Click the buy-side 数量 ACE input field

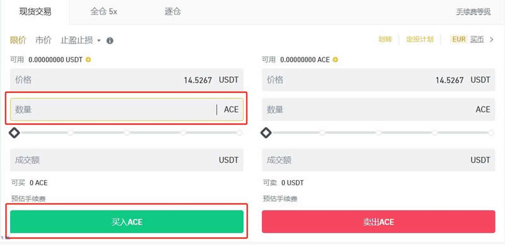(127, 110)
